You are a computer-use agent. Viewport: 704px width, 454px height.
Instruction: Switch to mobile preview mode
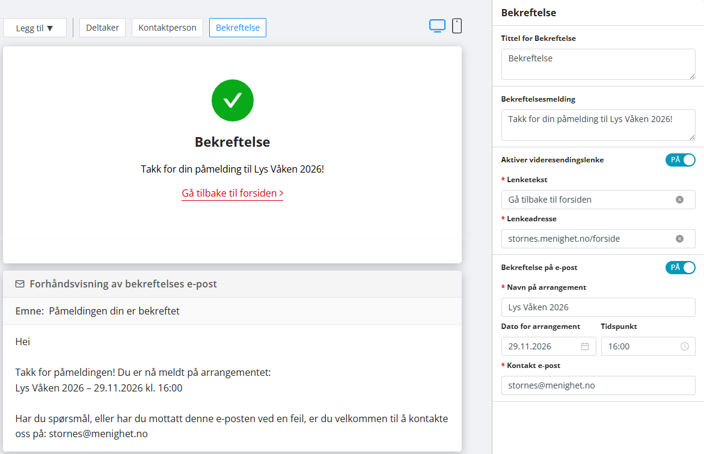457,26
